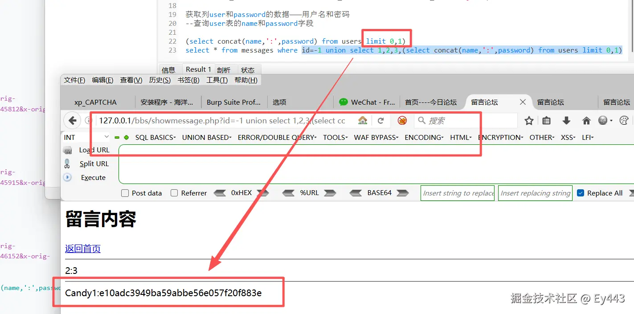Click left arrow before 0xHEX
The height and width of the screenshot is (314, 634).
pos(220,193)
